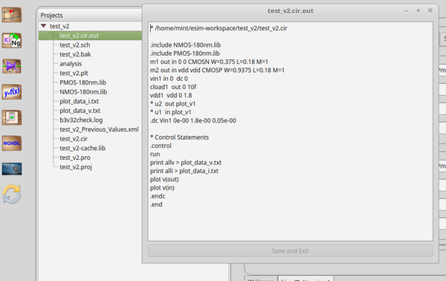Screen dimensions: 446x281
Task: Select plot_data_i.txt file
Action: click(79, 101)
